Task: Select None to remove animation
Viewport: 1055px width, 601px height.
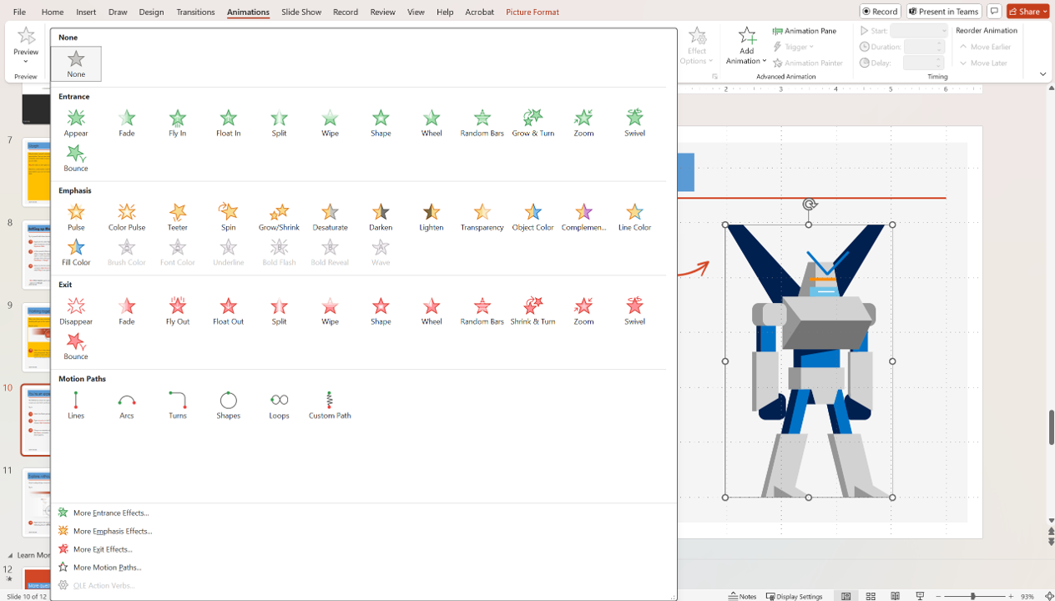Action: [76, 63]
